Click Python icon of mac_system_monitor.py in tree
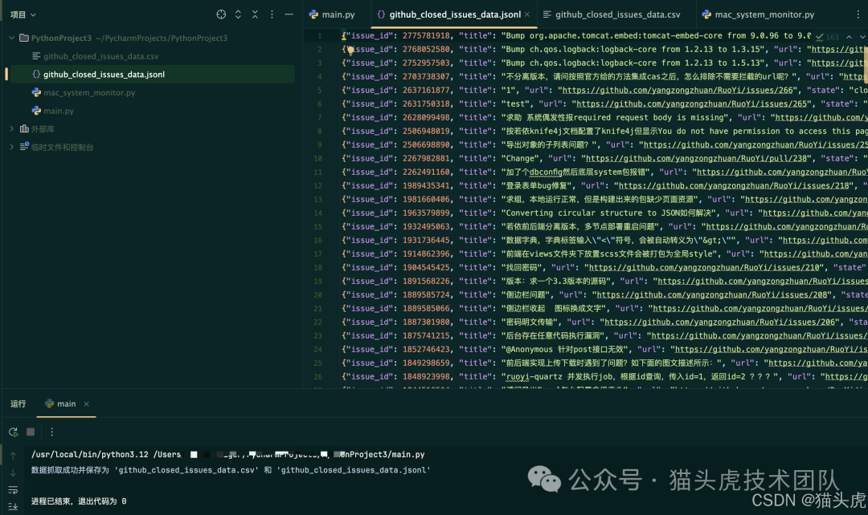The width and height of the screenshot is (868, 515). 36,92
